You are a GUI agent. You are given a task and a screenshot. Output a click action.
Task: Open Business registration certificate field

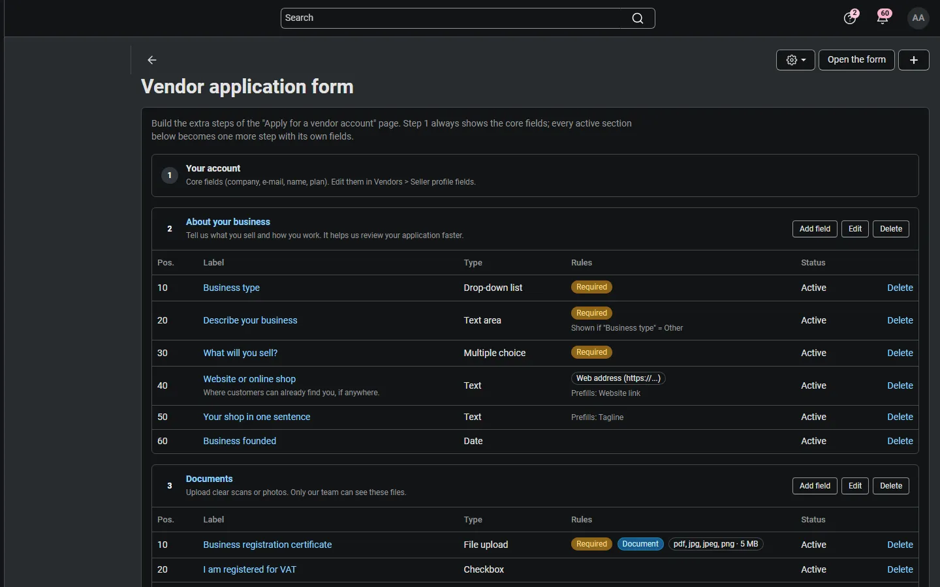tap(268, 545)
